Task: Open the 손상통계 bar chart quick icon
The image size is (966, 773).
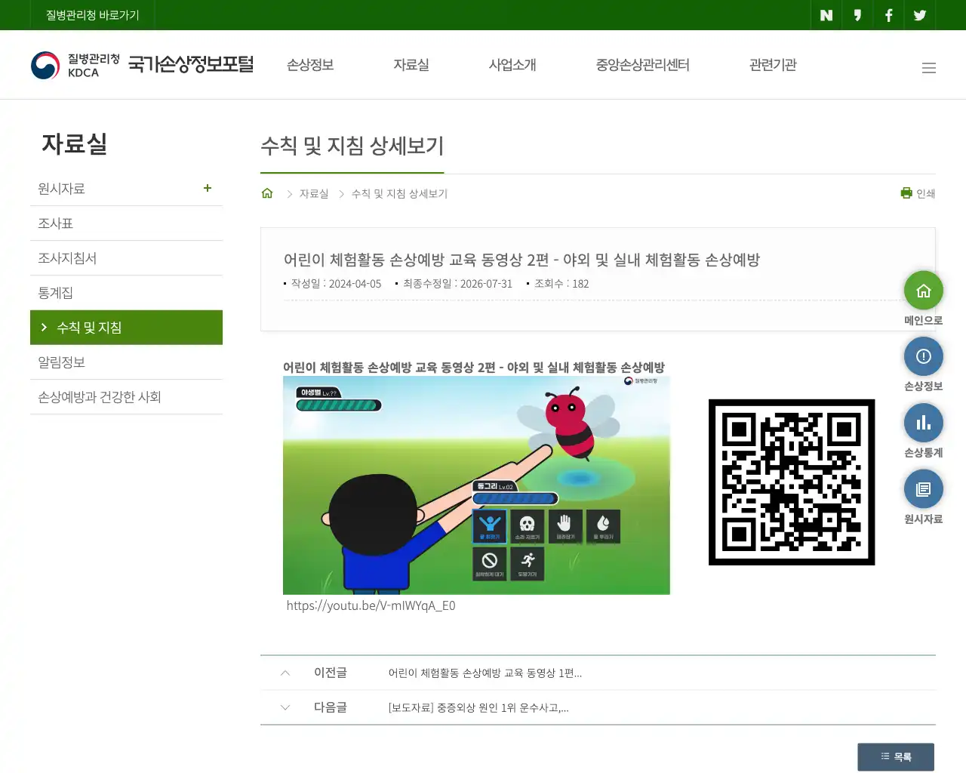Action: pyautogui.click(x=924, y=423)
